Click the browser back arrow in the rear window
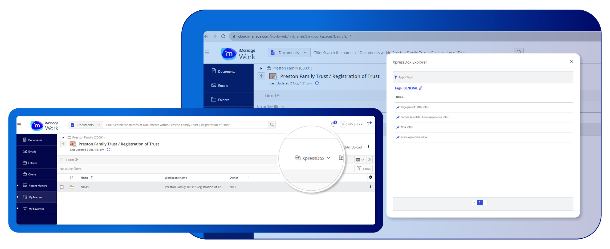This screenshot has height=249, width=610. click(206, 36)
